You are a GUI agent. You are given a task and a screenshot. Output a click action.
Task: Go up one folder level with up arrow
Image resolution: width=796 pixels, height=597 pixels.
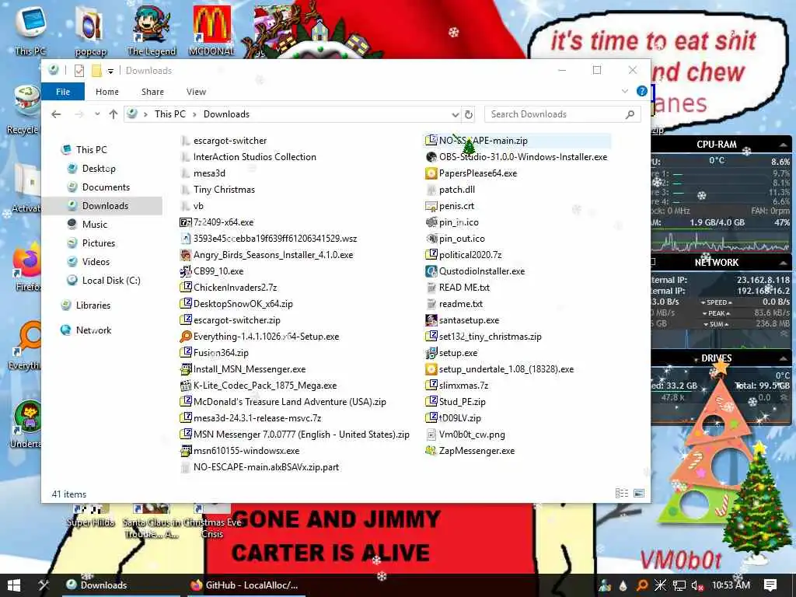113,114
